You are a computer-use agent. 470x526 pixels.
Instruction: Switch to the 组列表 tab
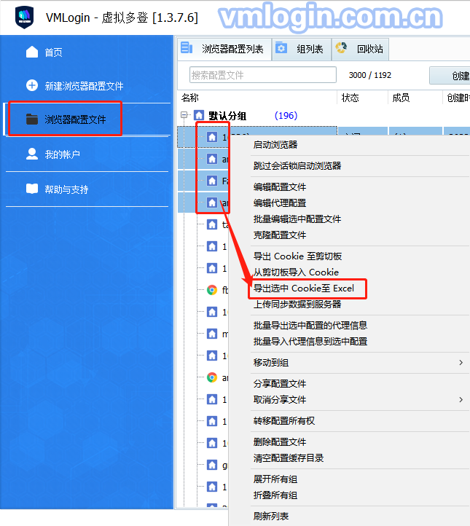point(302,49)
